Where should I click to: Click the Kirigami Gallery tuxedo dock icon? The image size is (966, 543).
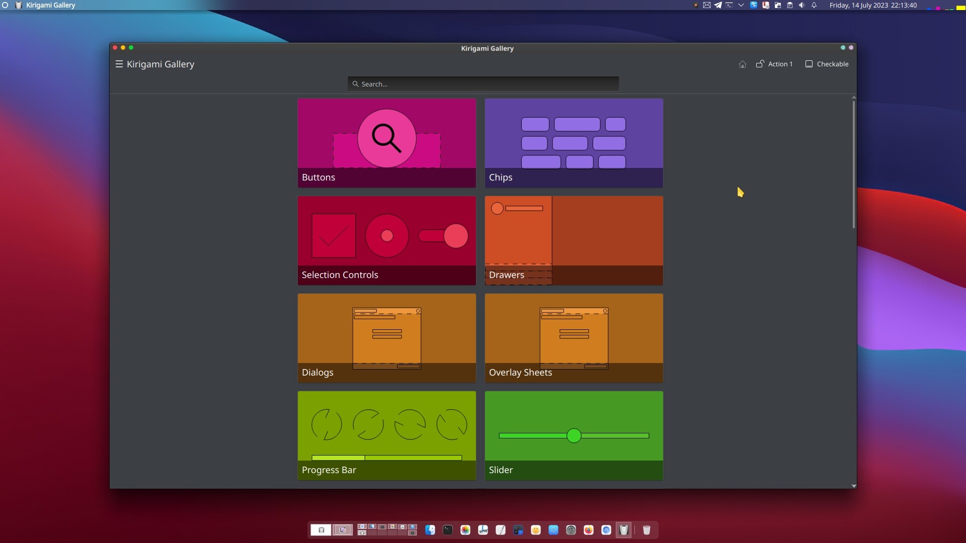(x=624, y=530)
